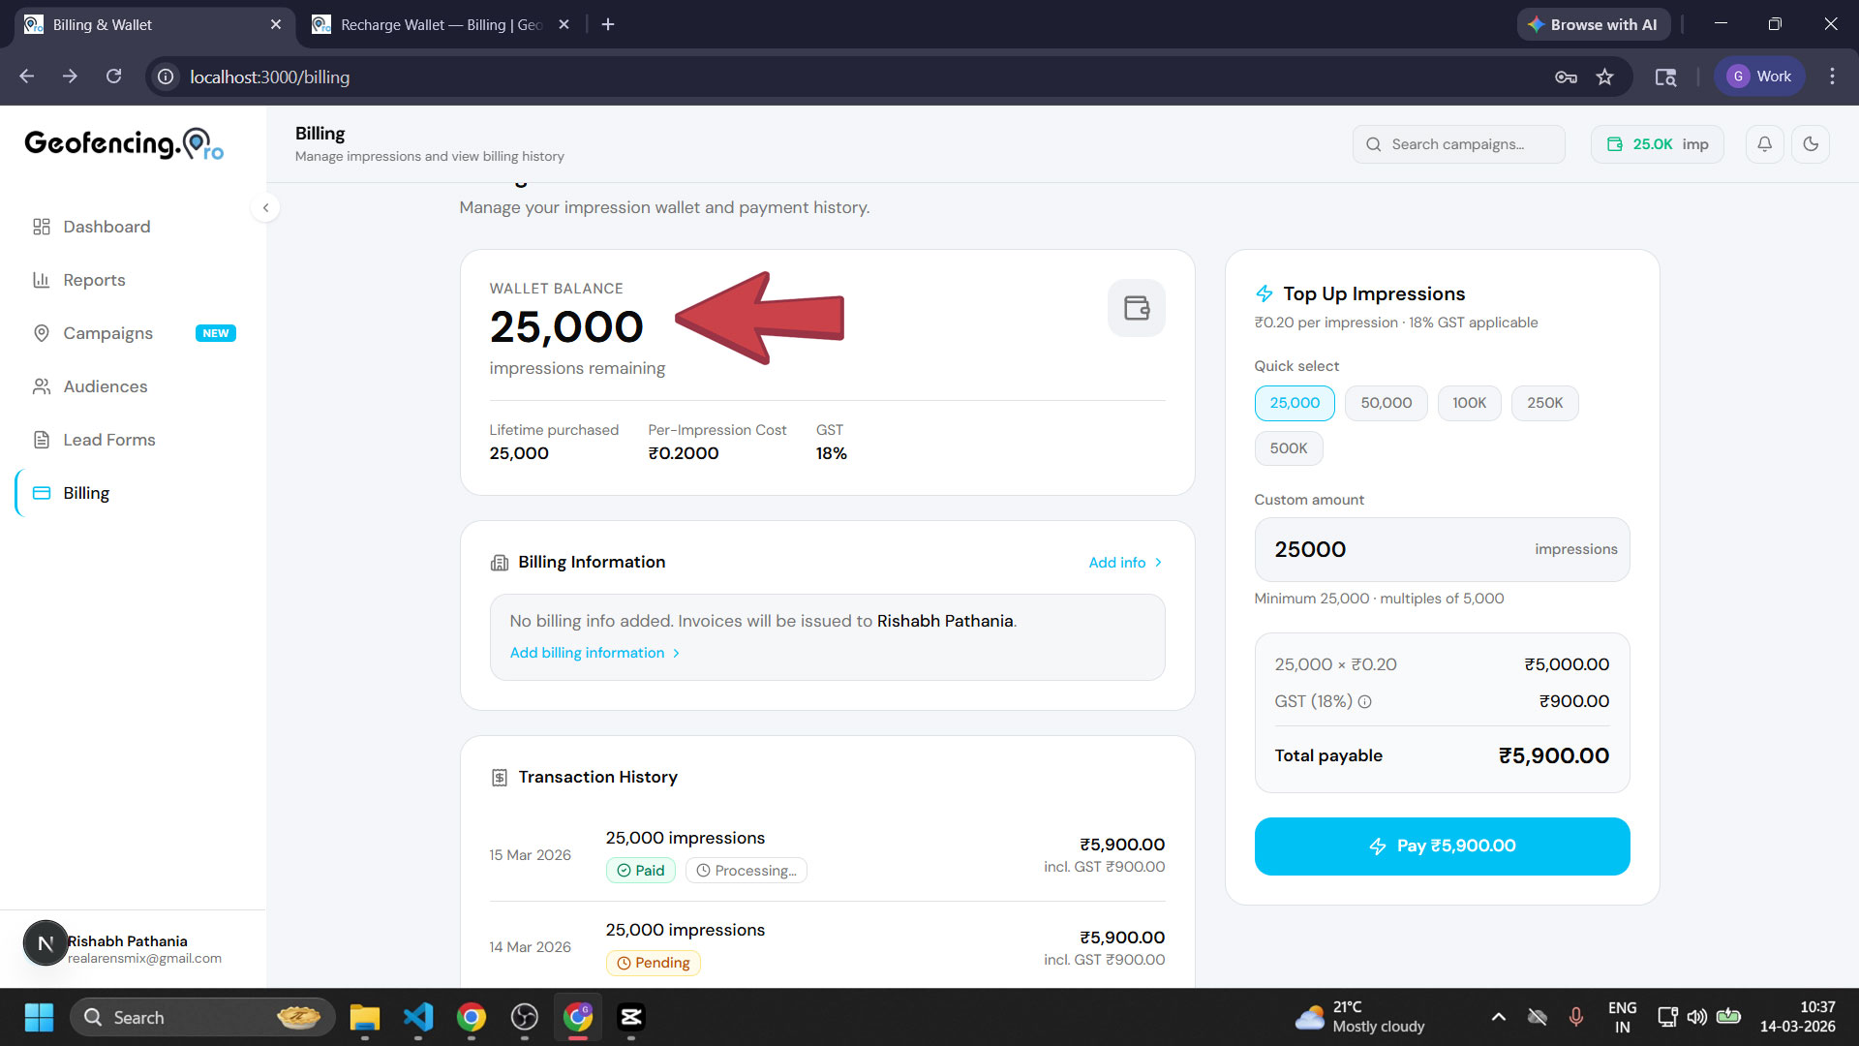The width and height of the screenshot is (1859, 1046).
Task: Open the GST info tooltip icon
Action: [1365, 701]
